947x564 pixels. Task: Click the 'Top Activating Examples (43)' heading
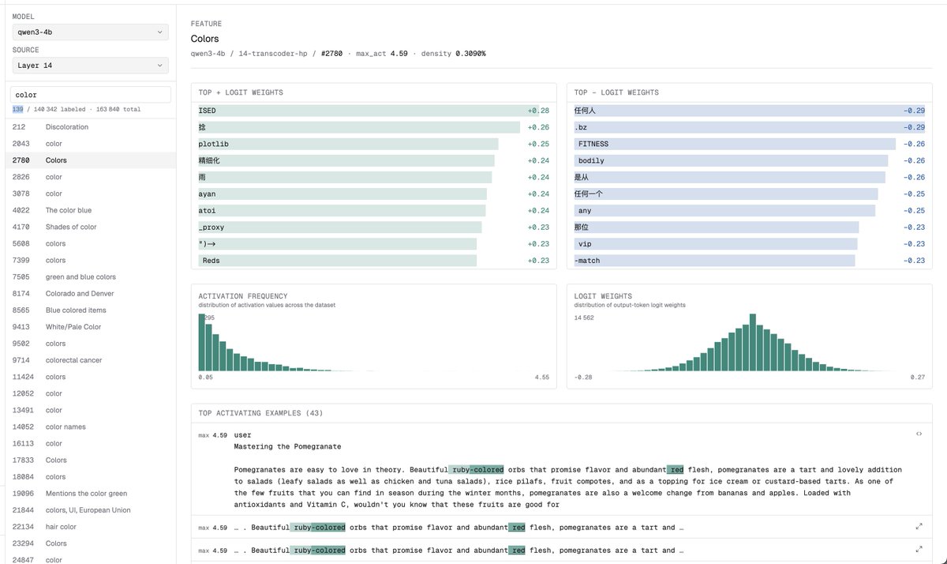[260, 413]
